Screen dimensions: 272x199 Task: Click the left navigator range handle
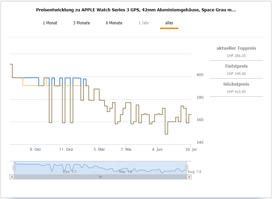pyautogui.click(x=14, y=168)
